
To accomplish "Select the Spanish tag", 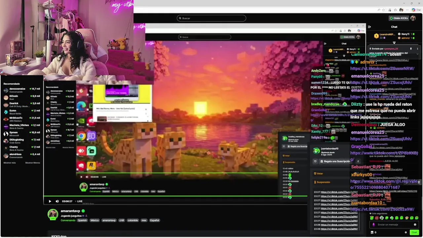I will (82, 220).
